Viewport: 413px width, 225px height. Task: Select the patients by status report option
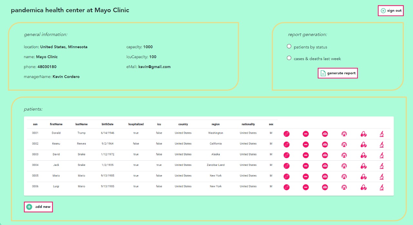[x=289, y=46]
